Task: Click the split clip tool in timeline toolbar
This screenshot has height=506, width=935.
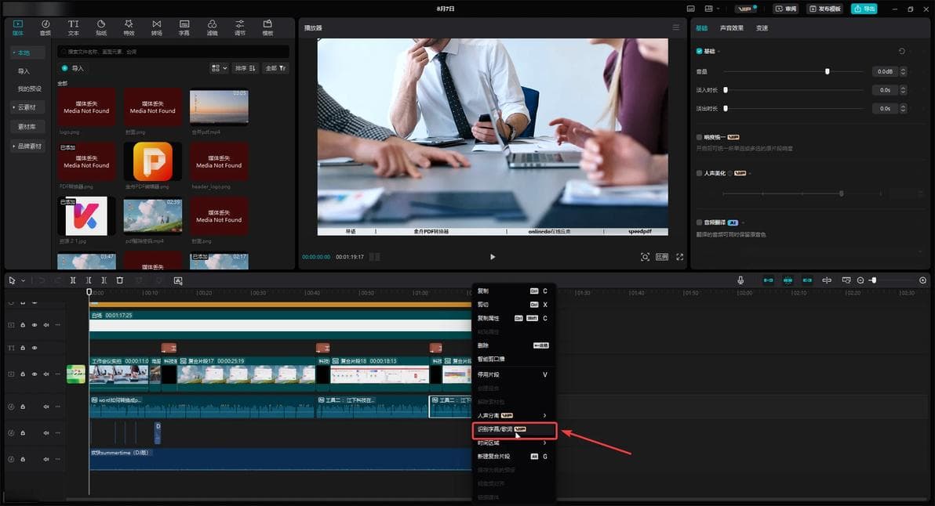Action: (x=73, y=280)
